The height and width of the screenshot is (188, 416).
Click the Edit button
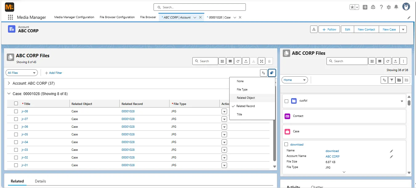click(347, 29)
